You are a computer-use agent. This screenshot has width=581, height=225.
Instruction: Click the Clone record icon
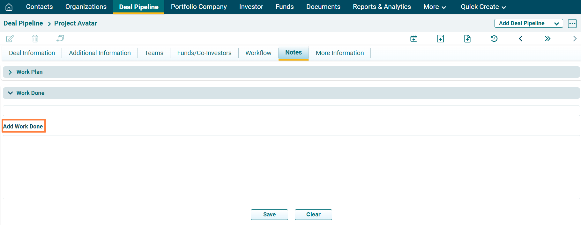click(60, 39)
